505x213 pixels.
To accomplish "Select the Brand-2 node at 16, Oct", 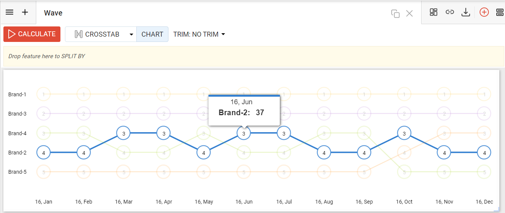I will coord(404,133).
